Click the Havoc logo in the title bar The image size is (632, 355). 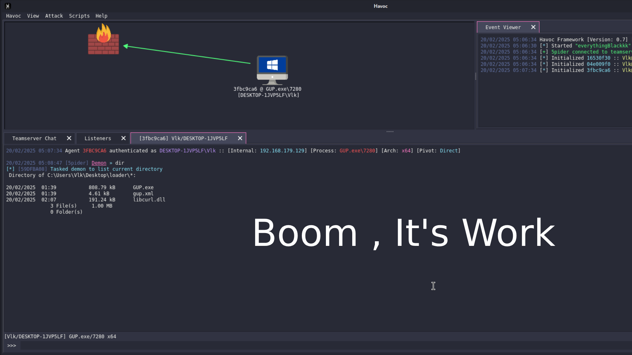click(8, 6)
